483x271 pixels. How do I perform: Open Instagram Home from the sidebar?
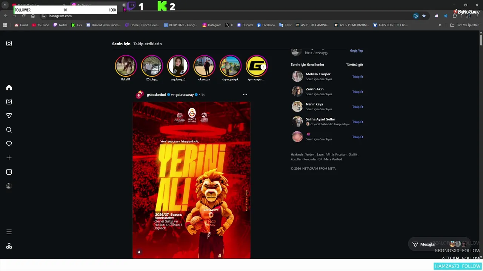(x=9, y=88)
